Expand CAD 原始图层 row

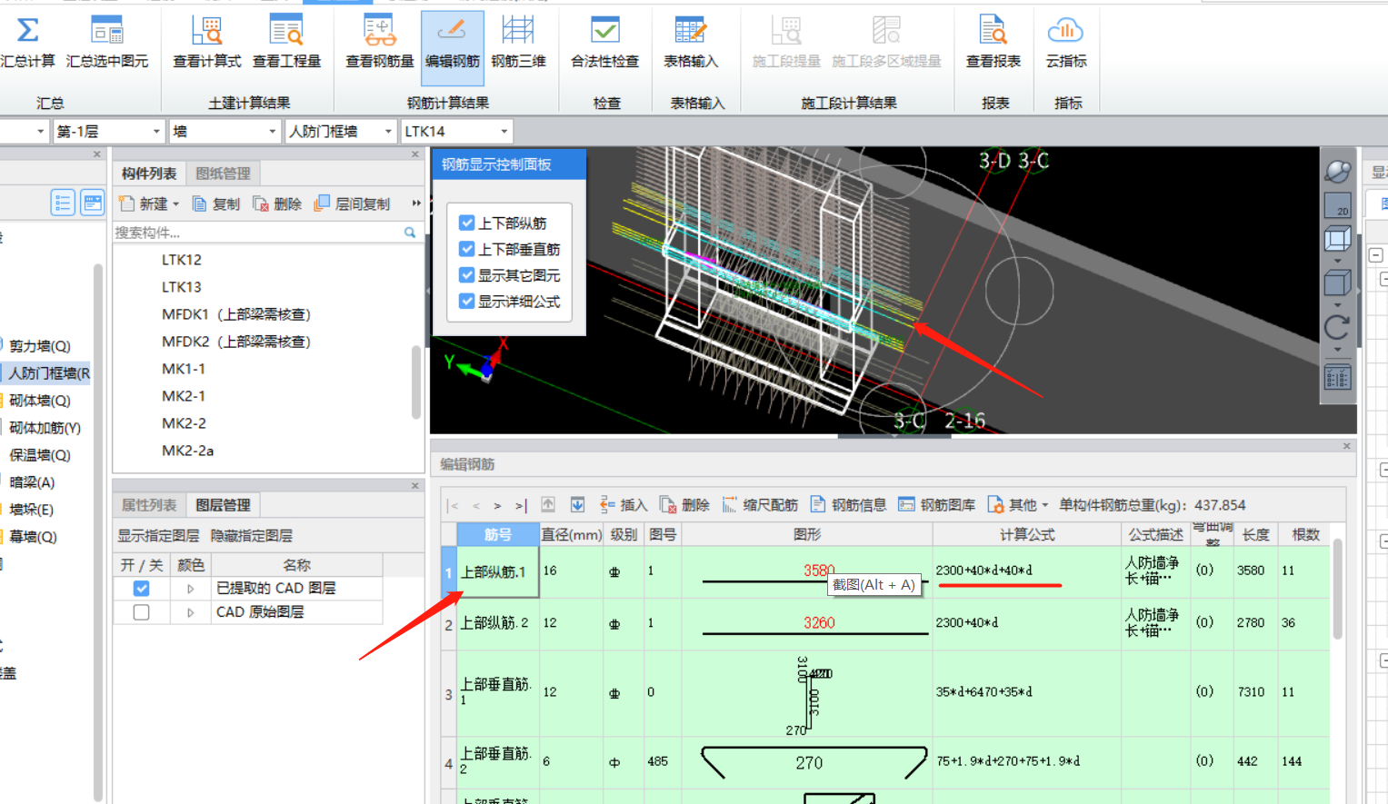tap(190, 612)
